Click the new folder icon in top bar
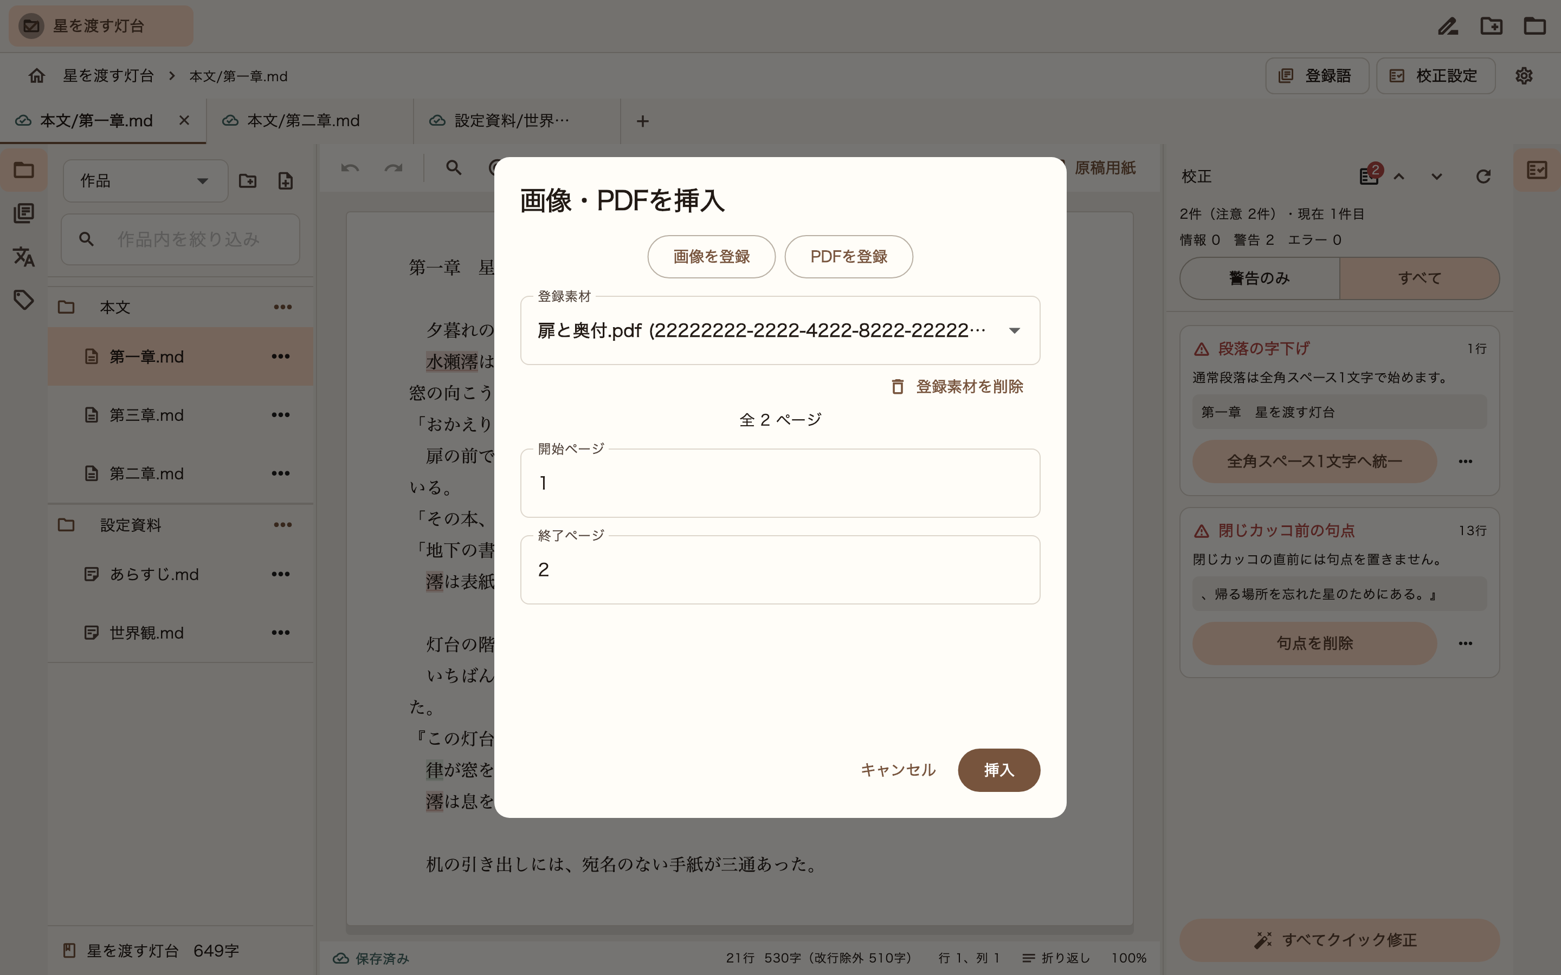The height and width of the screenshot is (975, 1561). 1491,26
